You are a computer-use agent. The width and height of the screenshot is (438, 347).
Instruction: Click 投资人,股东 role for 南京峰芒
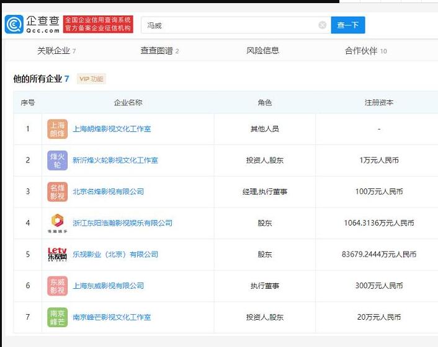pyautogui.click(x=265, y=317)
